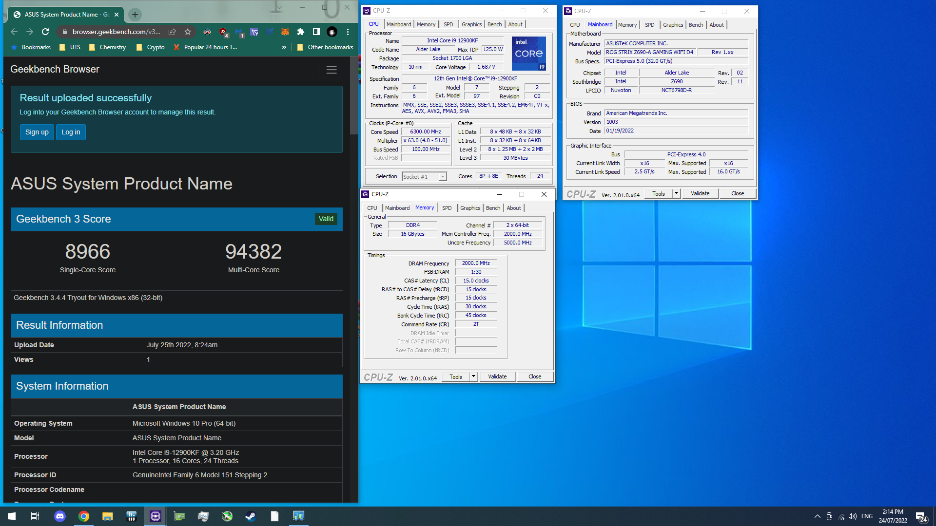The image size is (936, 526).
Task: Open Discord from the taskbar
Action: (60, 516)
